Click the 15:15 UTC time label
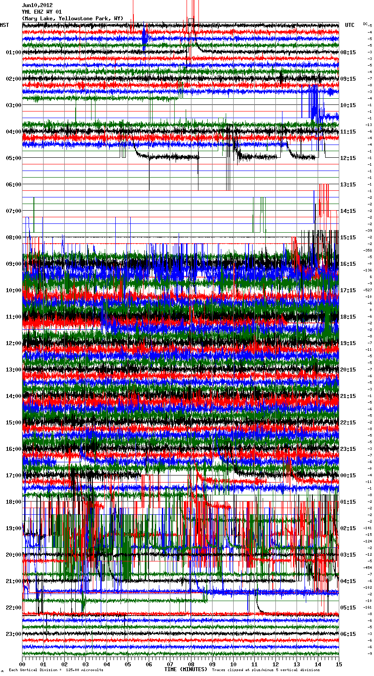Screen dimensions: 374x676 click(x=348, y=238)
